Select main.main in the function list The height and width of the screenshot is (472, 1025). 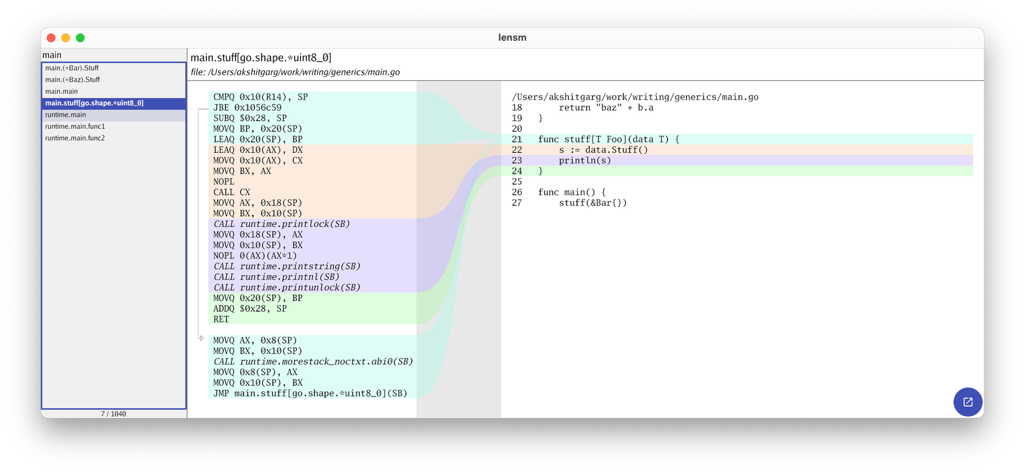pos(61,91)
